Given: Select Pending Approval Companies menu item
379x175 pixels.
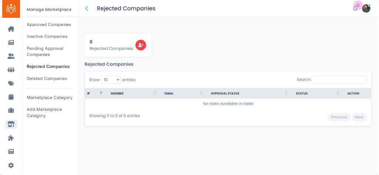Looking at the screenshot, I should click(45, 52).
